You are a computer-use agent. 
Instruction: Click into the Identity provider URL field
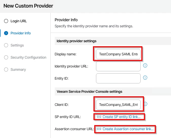118,66
